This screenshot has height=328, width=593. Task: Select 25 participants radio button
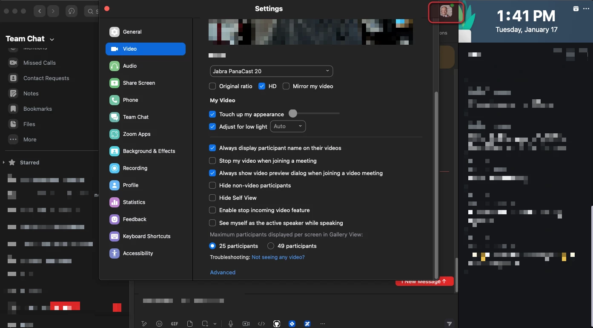pyautogui.click(x=212, y=246)
